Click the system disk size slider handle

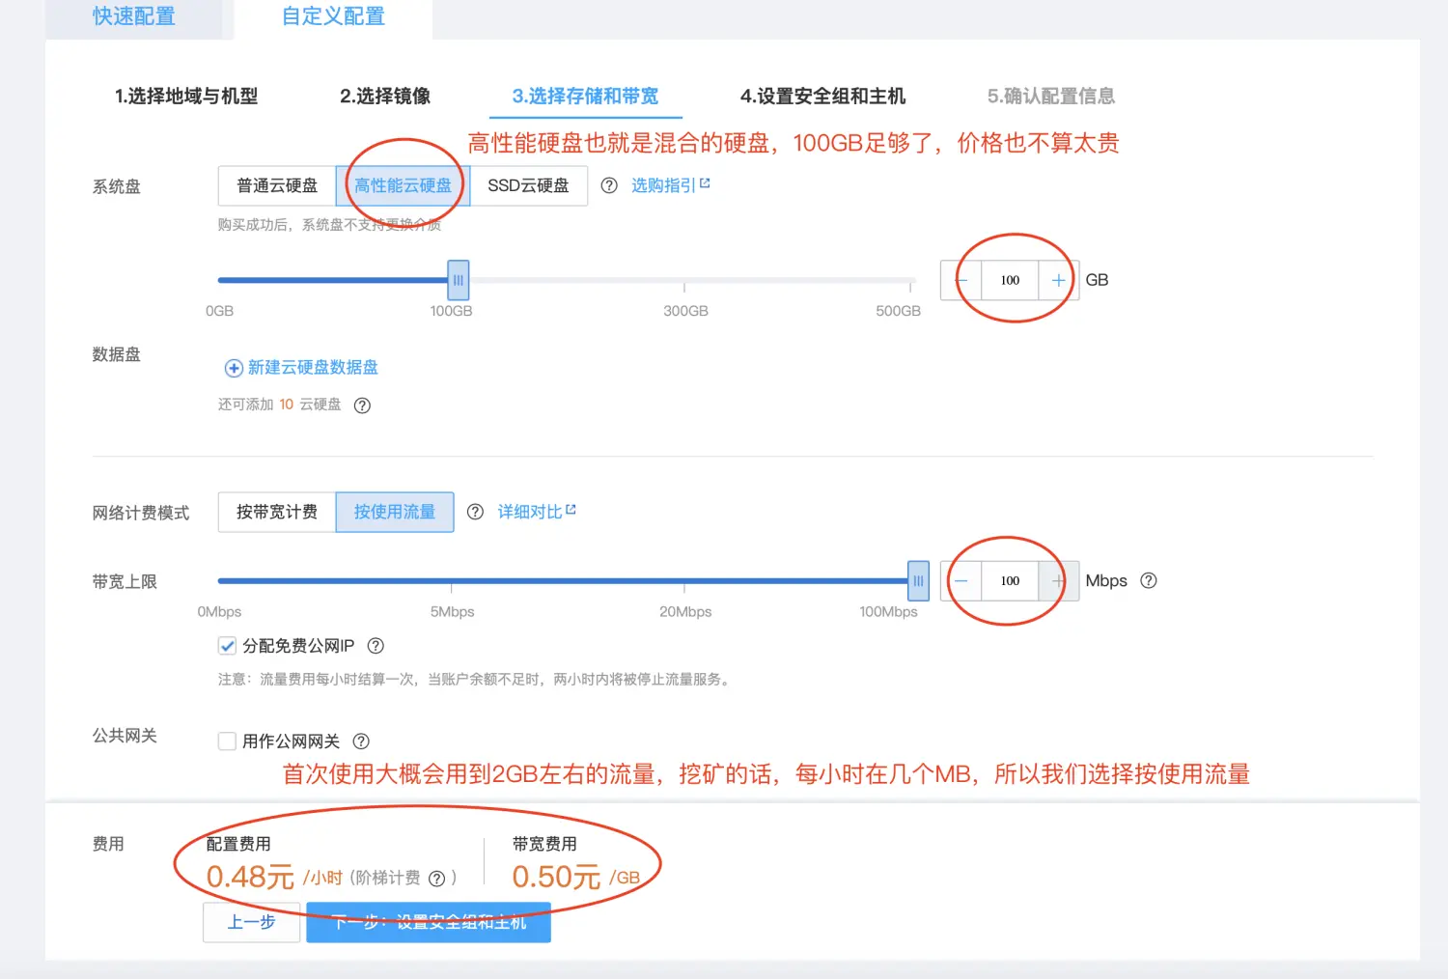click(x=459, y=280)
